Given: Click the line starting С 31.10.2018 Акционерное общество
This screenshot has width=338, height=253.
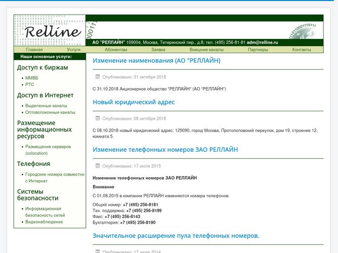Looking at the screenshot, I should tap(159, 89).
